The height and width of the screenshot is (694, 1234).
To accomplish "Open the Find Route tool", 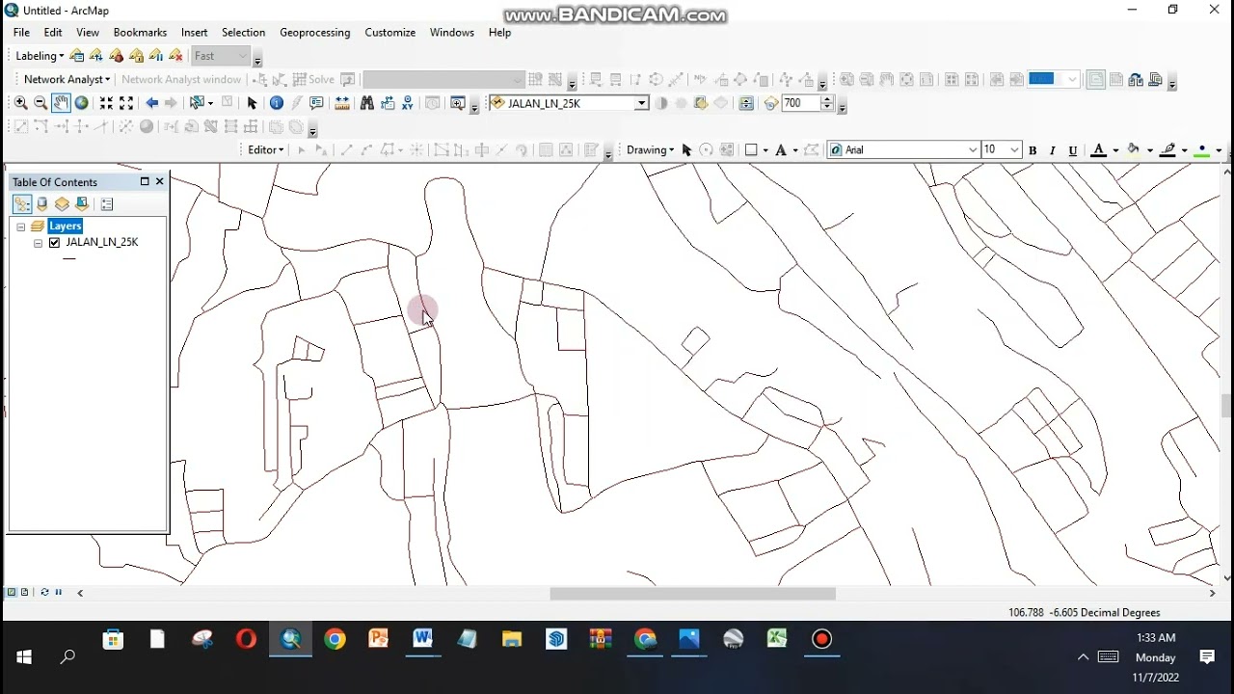I will [x=388, y=103].
